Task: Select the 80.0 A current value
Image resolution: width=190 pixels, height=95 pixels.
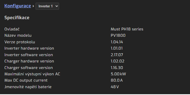Action: click(x=117, y=80)
